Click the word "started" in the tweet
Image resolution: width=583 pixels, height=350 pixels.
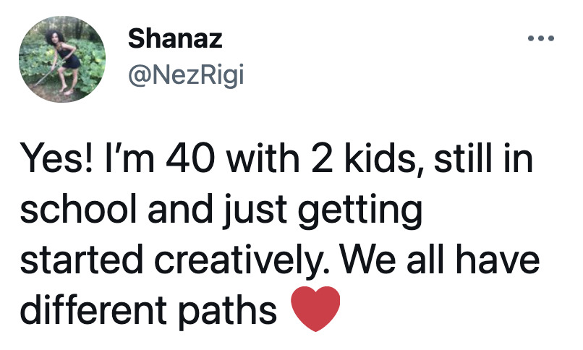(x=82, y=260)
